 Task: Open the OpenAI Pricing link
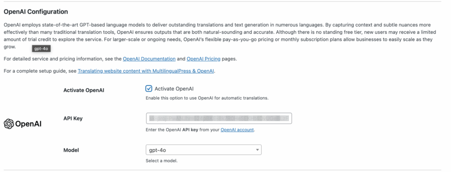203,59
